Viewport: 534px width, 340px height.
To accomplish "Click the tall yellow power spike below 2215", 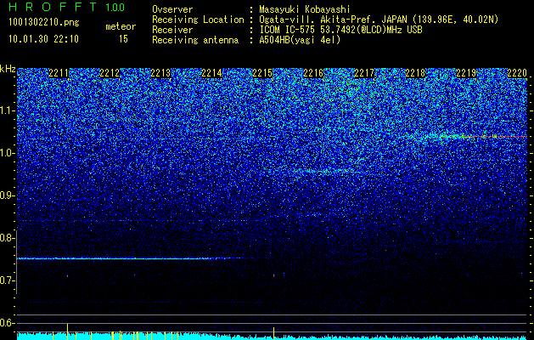I will point(274,333).
